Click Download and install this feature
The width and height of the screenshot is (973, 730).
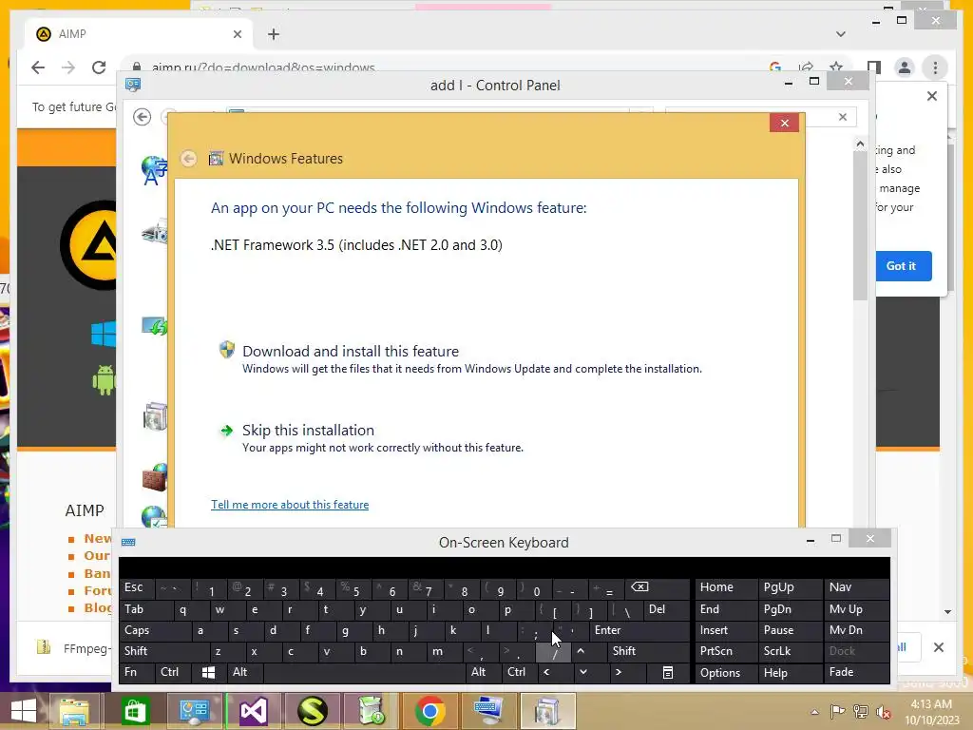coord(350,352)
